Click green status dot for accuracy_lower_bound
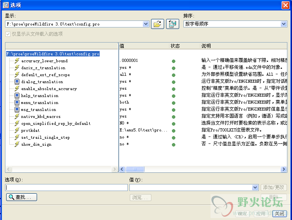The image size is (292, 220). point(173,61)
